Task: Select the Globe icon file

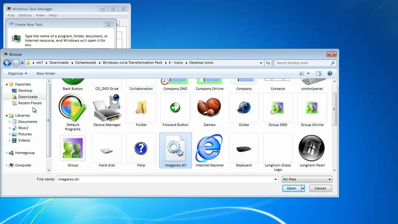Action: click(244, 110)
